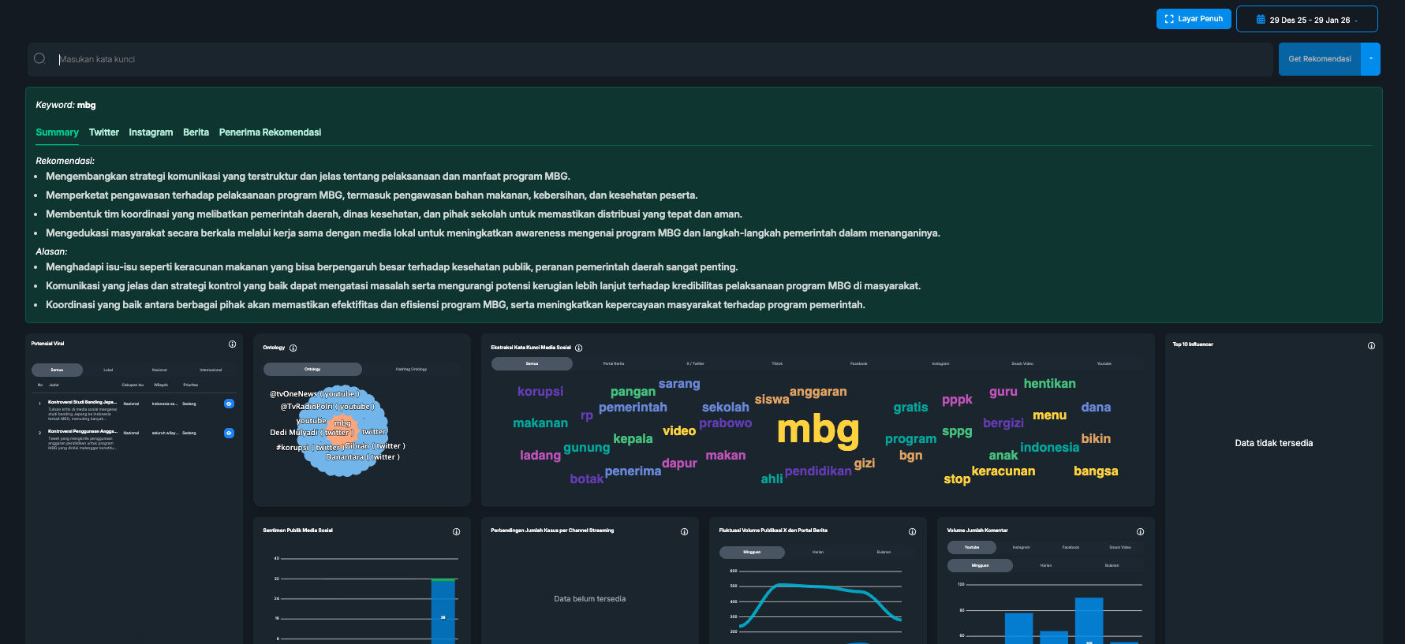The height and width of the screenshot is (644, 1405).
Task: Expand the Get Rekomendasi dropdown arrow
Action: coord(1370,59)
